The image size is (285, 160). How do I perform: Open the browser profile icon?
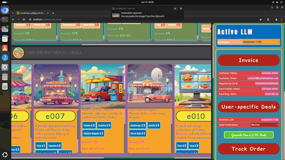(276, 20)
